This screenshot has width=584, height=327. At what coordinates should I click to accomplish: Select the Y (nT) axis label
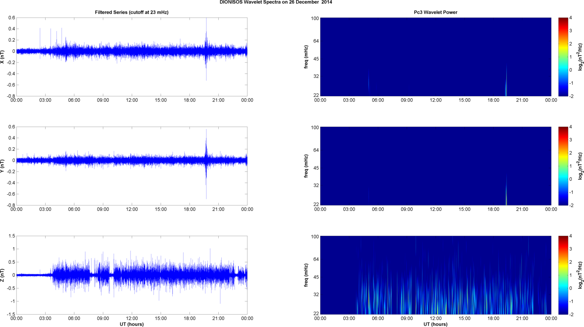pyautogui.click(x=3, y=166)
